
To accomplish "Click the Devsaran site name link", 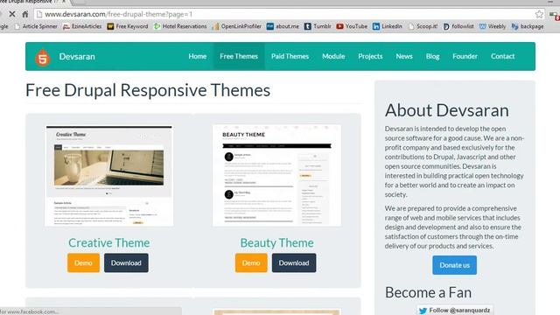I will 77,57.
